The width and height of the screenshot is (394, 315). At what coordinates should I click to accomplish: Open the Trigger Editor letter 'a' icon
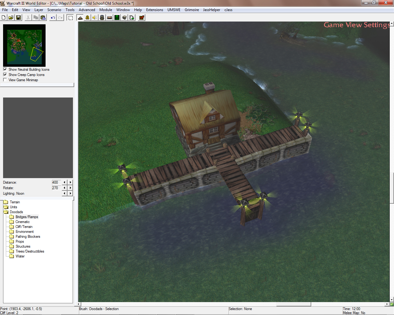tap(87, 18)
